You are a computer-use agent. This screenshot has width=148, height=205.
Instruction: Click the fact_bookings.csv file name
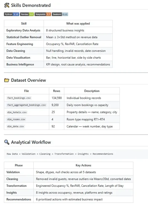click(19, 98)
